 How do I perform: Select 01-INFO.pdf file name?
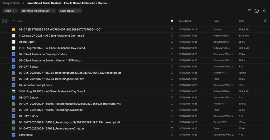[27, 42]
